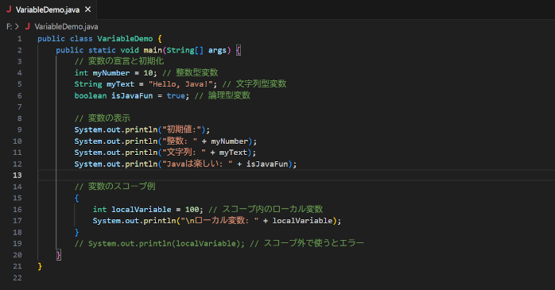Click the closing brace on line 21
Screen dimensions: 555x290
[x=40, y=266]
